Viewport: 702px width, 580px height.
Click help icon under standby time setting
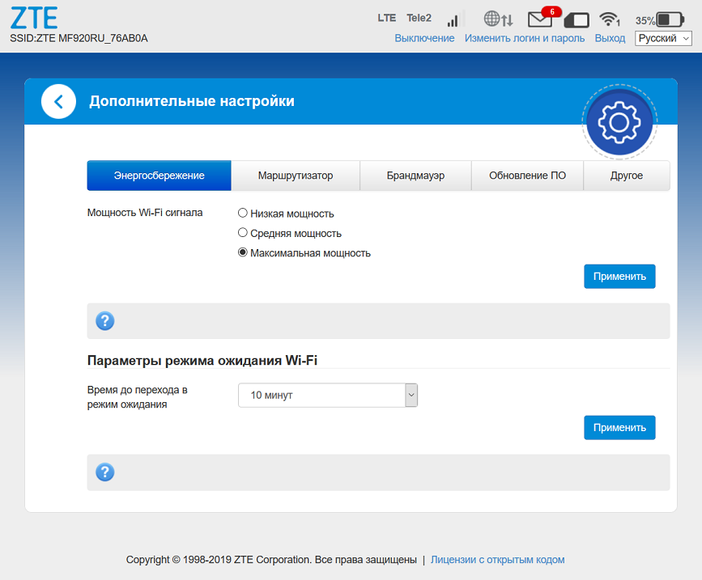click(x=104, y=472)
